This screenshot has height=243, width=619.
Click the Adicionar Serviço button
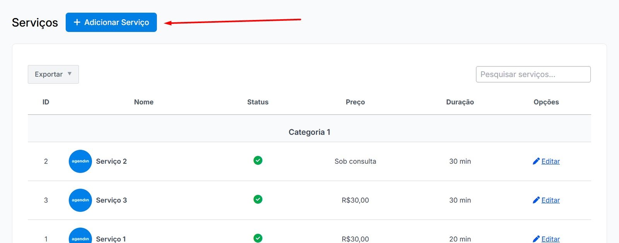tap(111, 22)
